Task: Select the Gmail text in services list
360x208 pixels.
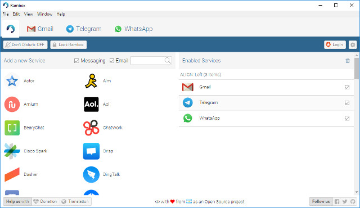Action: (x=205, y=87)
